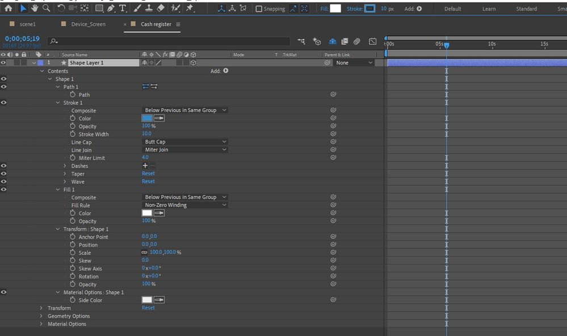Viewport: 567px width, 336px height.
Task: Click the Add button beside Contents
Action: (226, 70)
